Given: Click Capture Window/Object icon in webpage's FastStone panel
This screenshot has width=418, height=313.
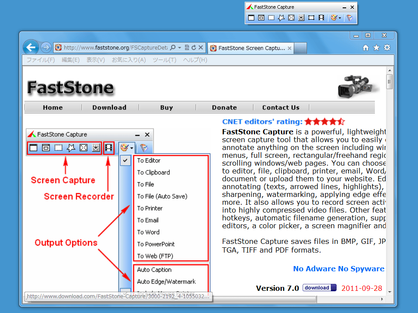Looking at the screenshot, I should (x=46, y=148).
